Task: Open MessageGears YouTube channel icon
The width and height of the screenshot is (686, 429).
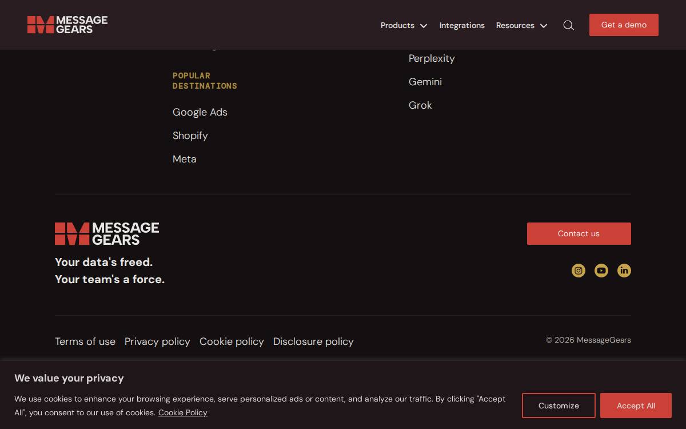Action: (x=601, y=271)
